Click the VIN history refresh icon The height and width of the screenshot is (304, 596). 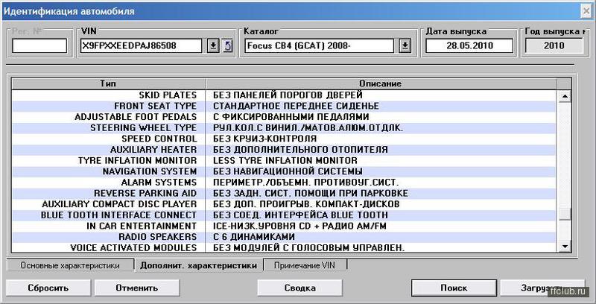tap(227, 46)
